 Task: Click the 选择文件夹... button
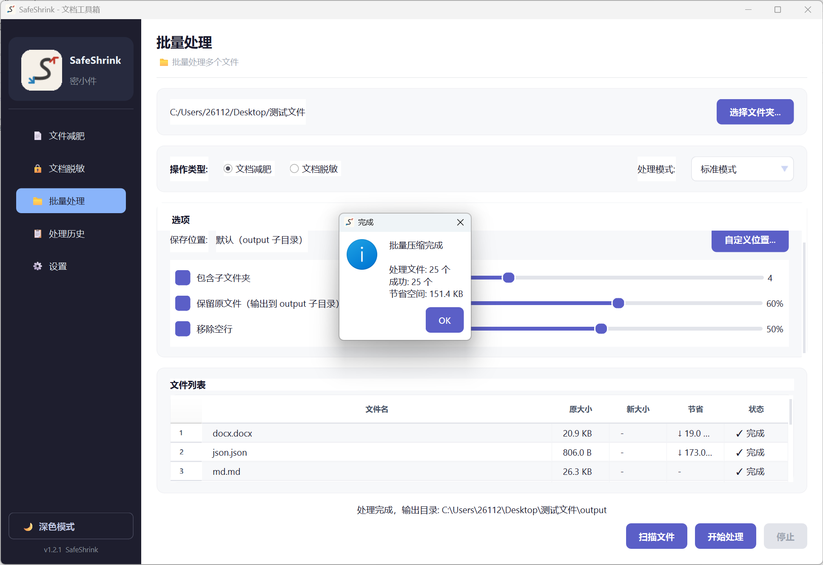pyautogui.click(x=755, y=112)
